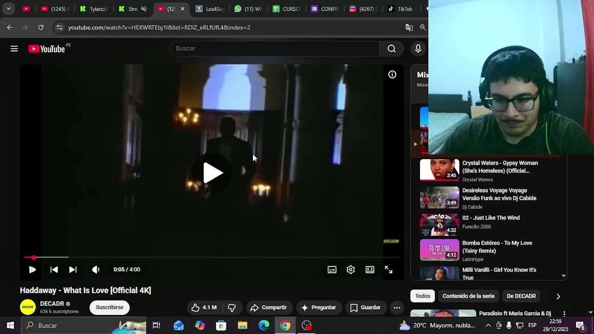Play 02 - Just Like The Wind thumbnail
This screenshot has width=594, height=334.
(439, 225)
